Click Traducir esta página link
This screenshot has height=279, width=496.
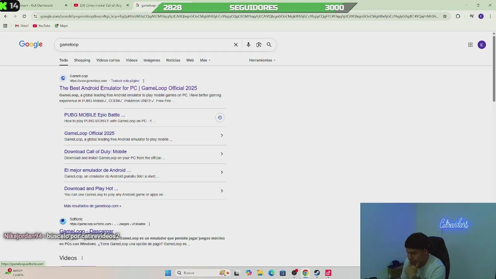pyautogui.click(x=125, y=81)
